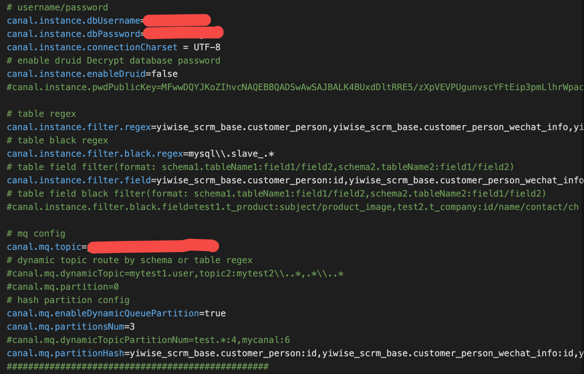Screen dimensions: 584x374
Task: Click the UTF-8 connectionCharset value
Action: 207,47
